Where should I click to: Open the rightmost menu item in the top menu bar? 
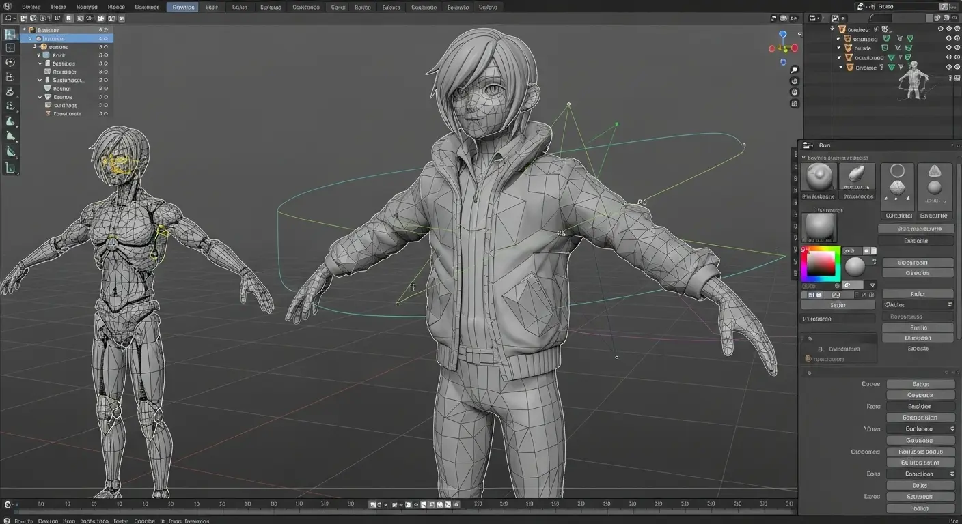point(488,7)
